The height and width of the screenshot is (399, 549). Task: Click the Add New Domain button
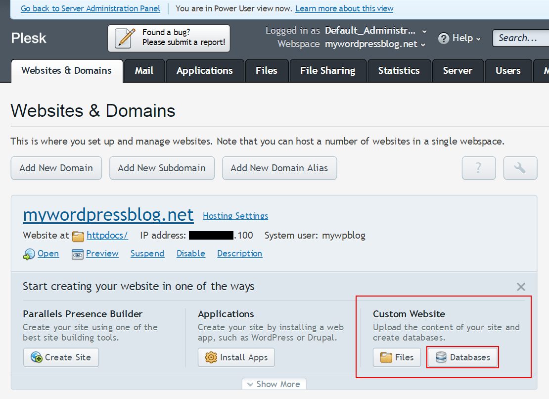56,168
